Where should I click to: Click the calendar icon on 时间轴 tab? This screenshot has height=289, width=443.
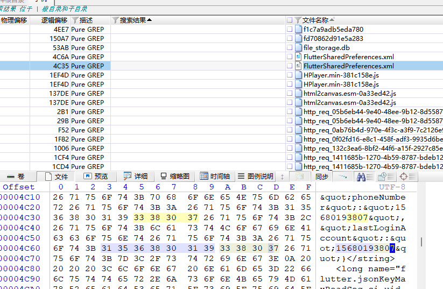(203, 176)
